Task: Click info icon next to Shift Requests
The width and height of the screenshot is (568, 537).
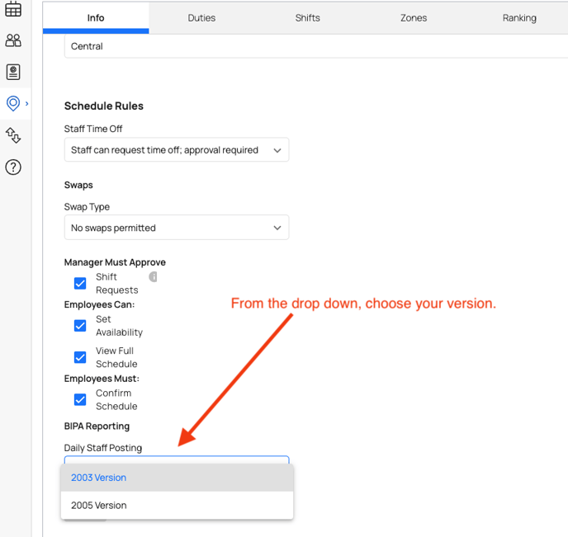Action: click(153, 277)
